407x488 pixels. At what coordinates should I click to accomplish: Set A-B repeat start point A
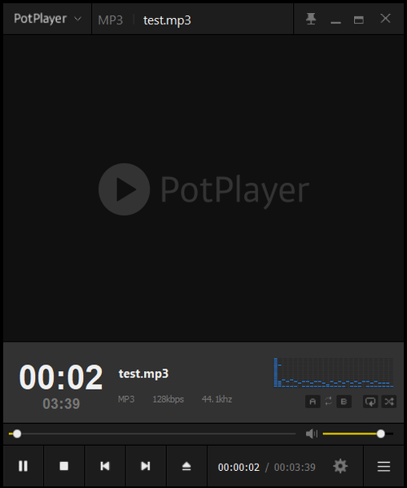point(313,402)
